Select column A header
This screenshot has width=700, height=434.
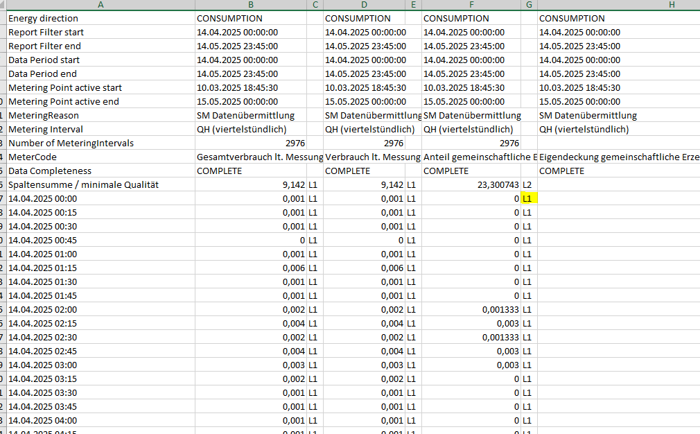pyautogui.click(x=100, y=5)
